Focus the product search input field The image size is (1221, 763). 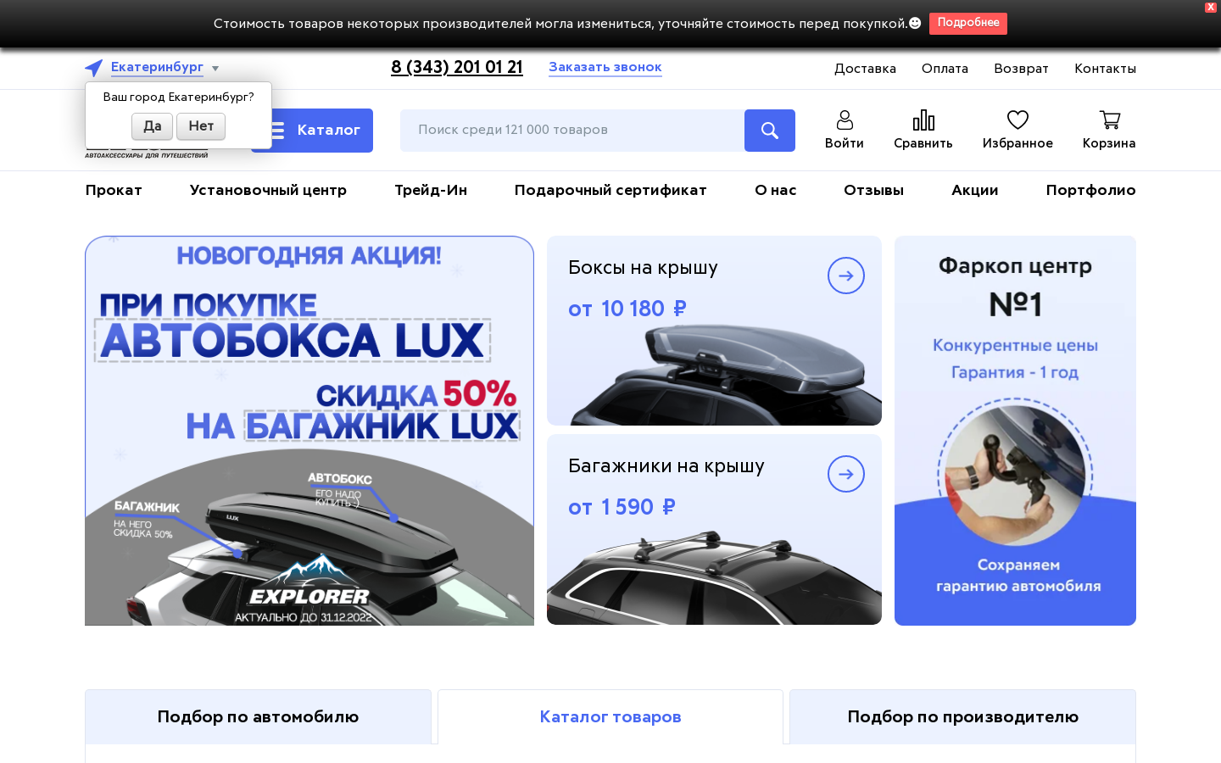click(572, 131)
